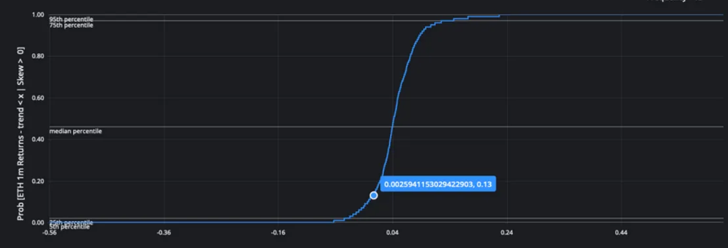728x248 pixels.
Task: Click the x-axis tick value 0.24
Action: (x=507, y=232)
